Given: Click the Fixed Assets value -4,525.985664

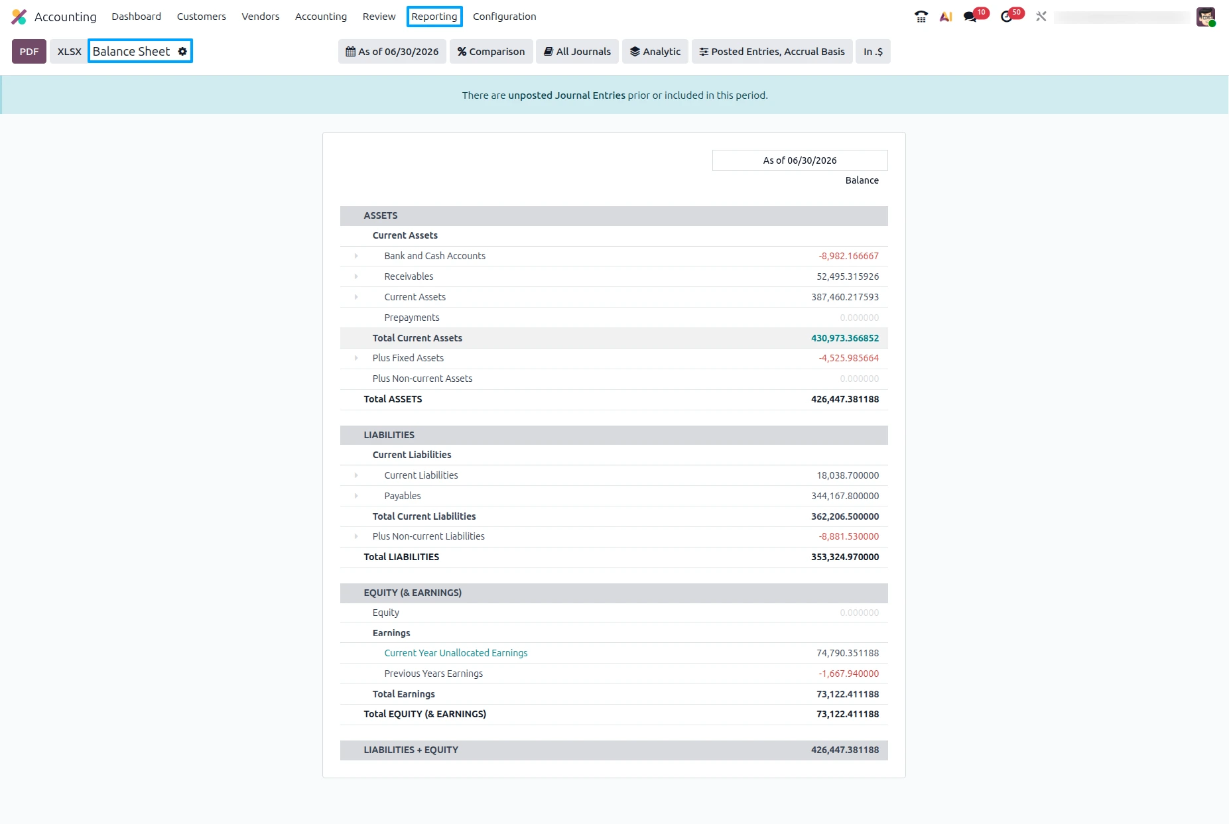Looking at the screenshot, I should [848, 358].
